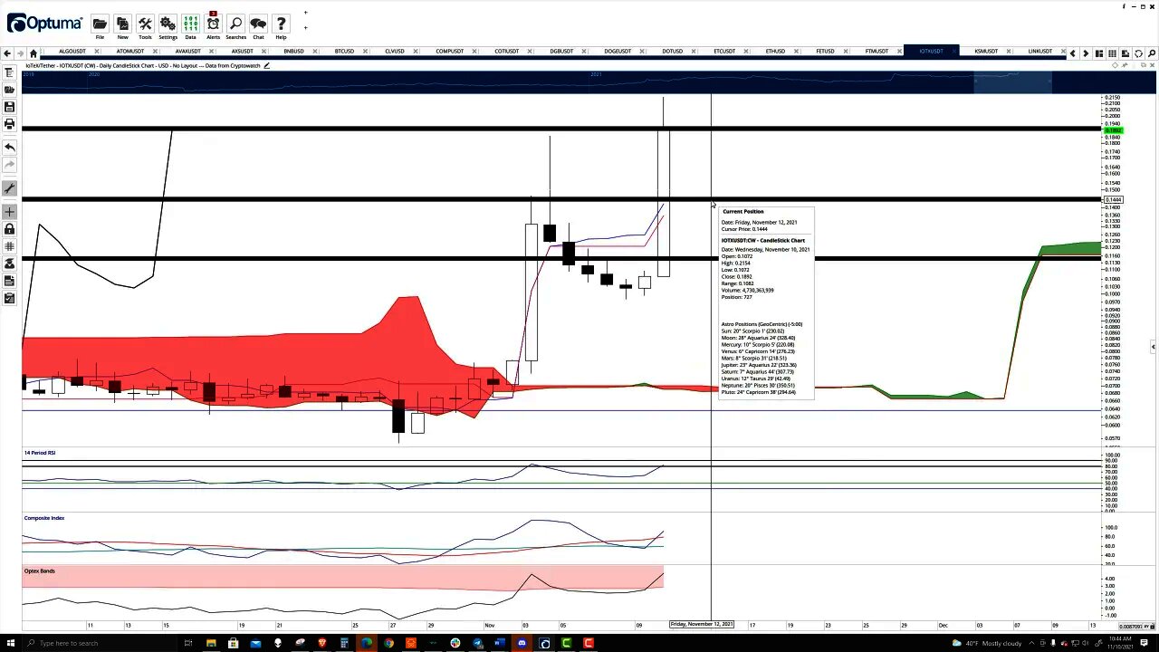This screenshot has width=1159, height=652.
Task: Select the crosshair cursor tool in left sidebar
Action: tap(9, 212)
